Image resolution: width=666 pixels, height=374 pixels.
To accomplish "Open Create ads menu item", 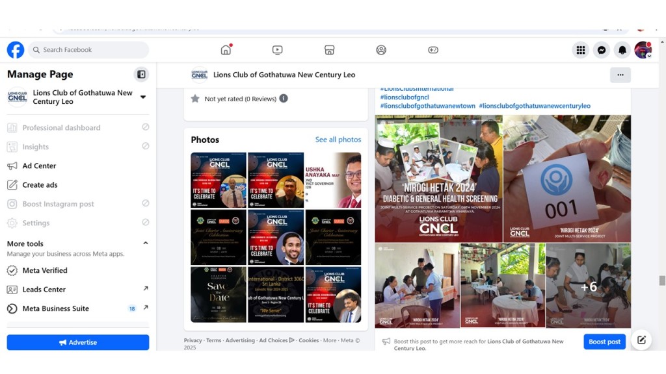I will click(x=78, y=185).
